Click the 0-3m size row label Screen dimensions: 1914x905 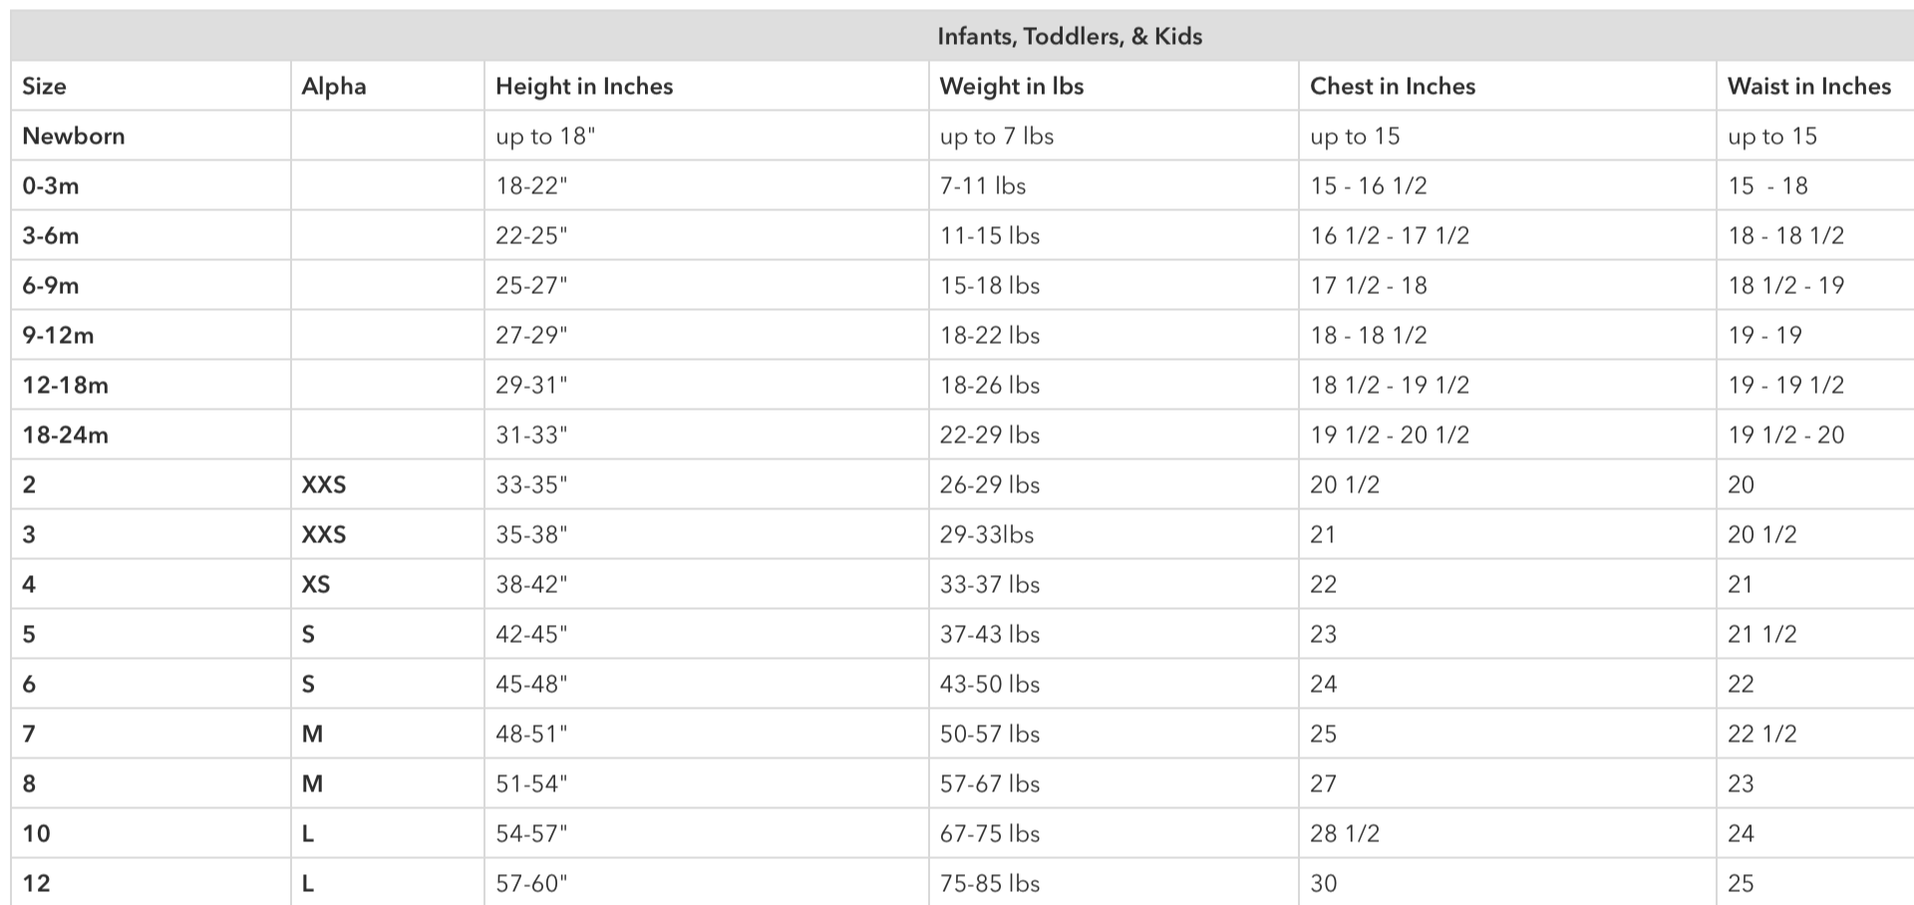[51, 186]
